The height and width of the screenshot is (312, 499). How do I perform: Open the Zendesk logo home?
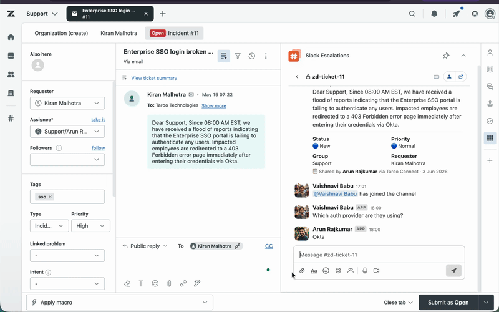[x=11, y=14]
